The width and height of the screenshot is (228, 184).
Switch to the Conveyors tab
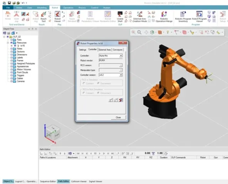[x=117, y=50]
